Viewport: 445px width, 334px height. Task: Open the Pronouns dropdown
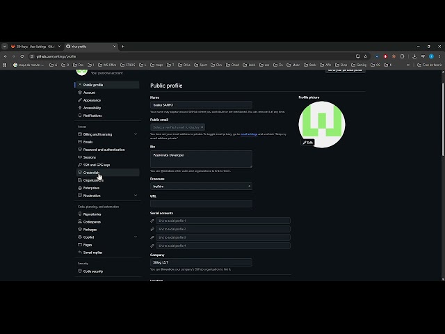pyautogui.click(x=201, y=186)
